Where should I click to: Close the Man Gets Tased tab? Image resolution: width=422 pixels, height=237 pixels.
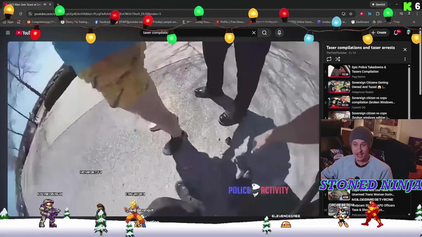click(50, 4)
